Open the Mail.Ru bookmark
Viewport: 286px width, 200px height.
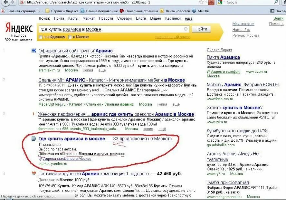click(x=201, y=11)
